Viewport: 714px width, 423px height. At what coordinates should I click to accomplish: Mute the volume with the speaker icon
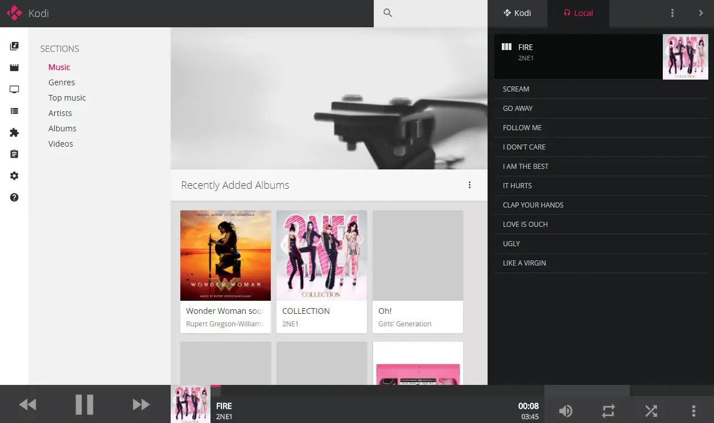(x=566, y=410)
